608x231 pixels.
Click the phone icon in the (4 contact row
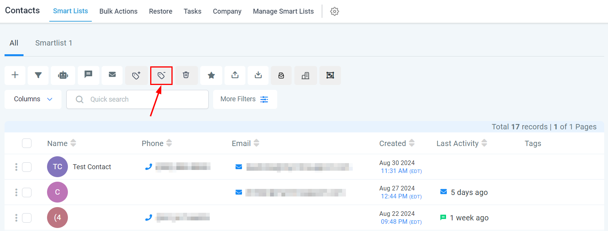(x=149, y=217)
